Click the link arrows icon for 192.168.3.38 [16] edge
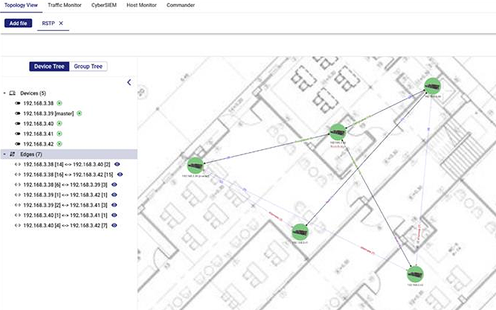 tap(18, 174)
